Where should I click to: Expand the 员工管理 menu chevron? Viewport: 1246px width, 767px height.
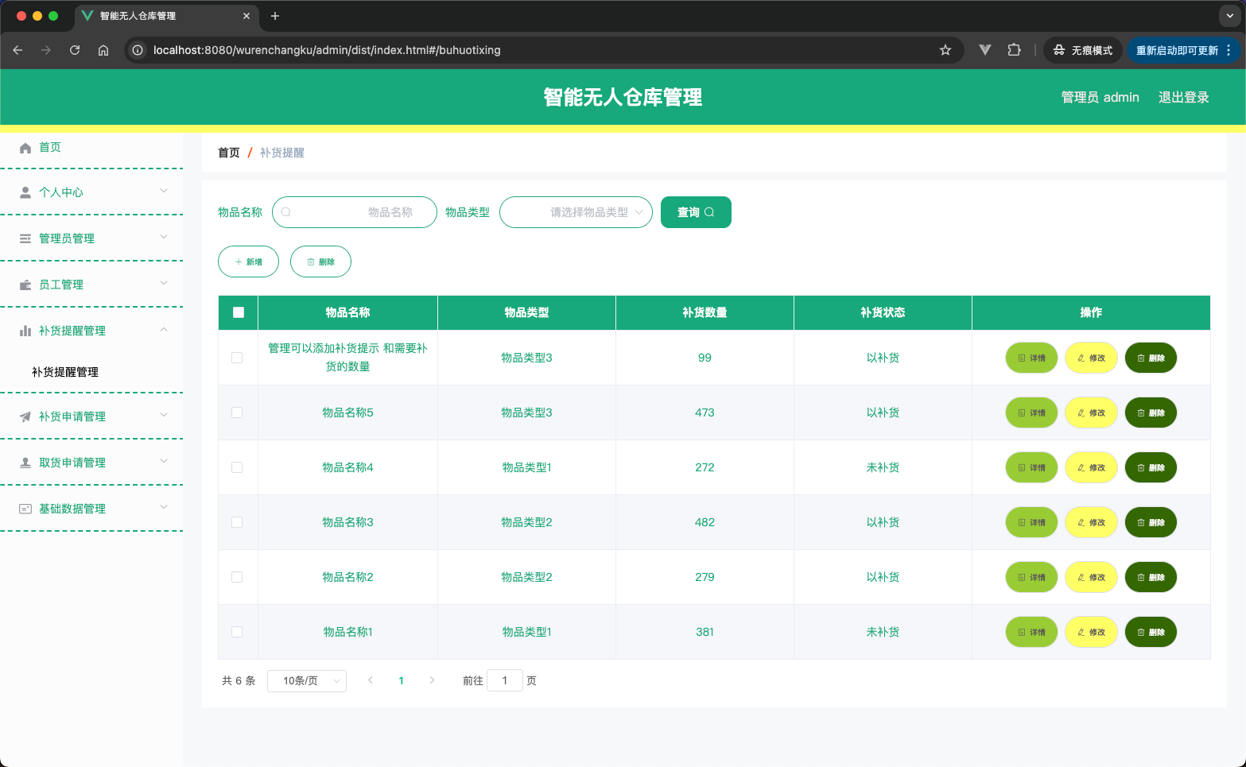164,283
